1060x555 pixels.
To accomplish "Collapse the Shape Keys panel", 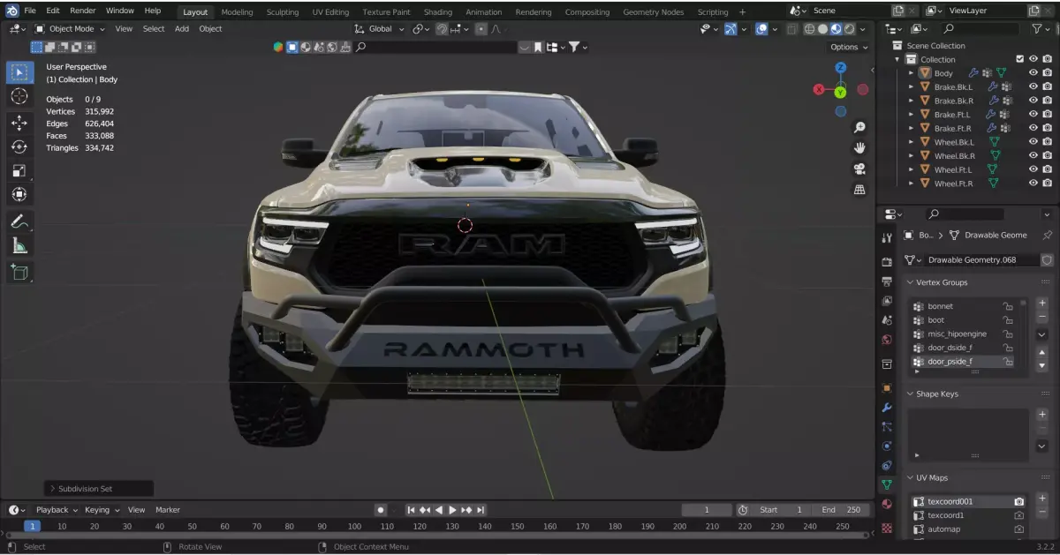I will click(912, 394).
